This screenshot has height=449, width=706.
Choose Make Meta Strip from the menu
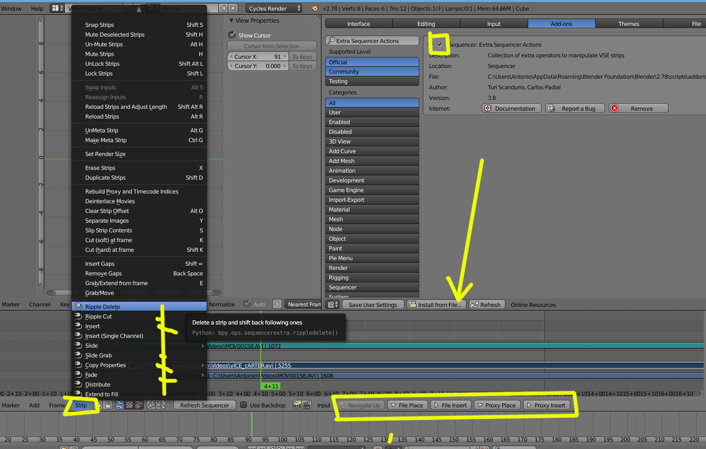[x=139, y=140]
